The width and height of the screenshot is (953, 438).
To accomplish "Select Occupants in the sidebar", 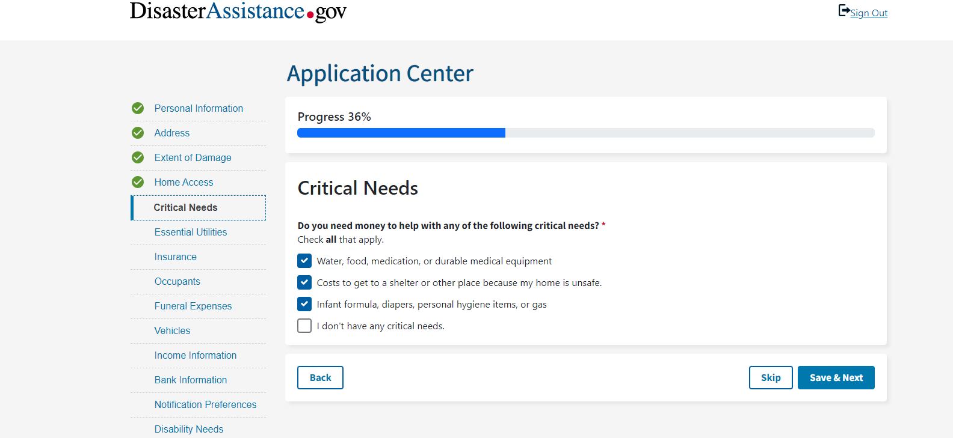I will click(177, 281).
